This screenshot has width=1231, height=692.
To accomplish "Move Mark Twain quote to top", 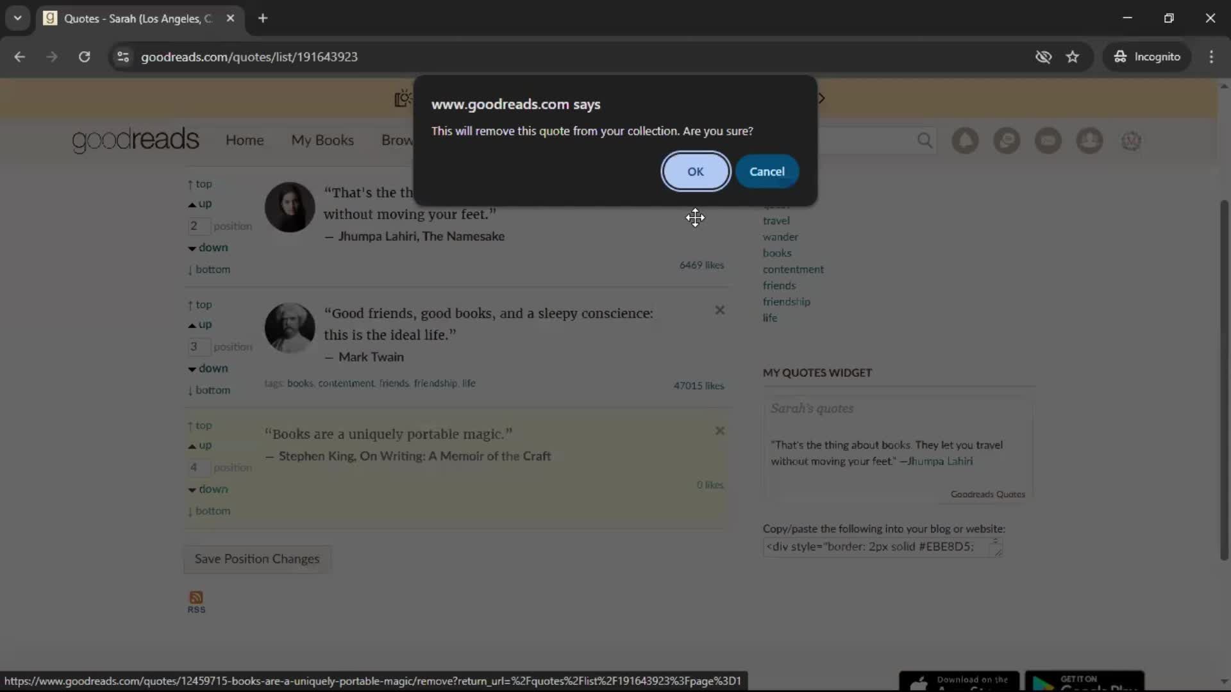I will coord(199,305).
